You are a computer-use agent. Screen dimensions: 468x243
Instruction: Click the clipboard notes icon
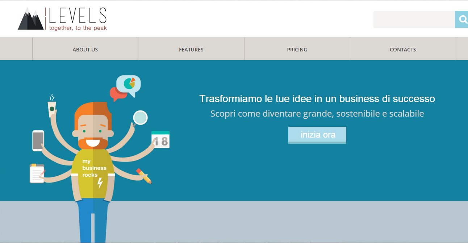[37, 174]
